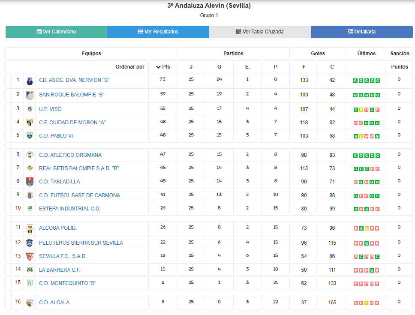Open the C.D. ALCALA team link
Image resolution: width=415 pixels, height=315 pixels.
pos(54,303)
